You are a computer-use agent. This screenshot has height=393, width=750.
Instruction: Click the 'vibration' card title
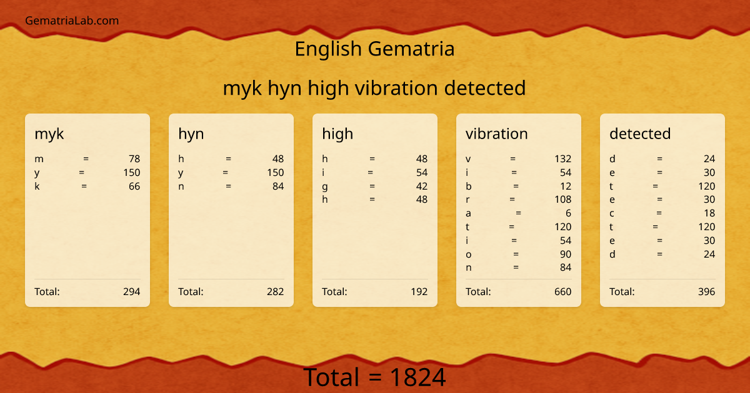click(x=497, y=133)
